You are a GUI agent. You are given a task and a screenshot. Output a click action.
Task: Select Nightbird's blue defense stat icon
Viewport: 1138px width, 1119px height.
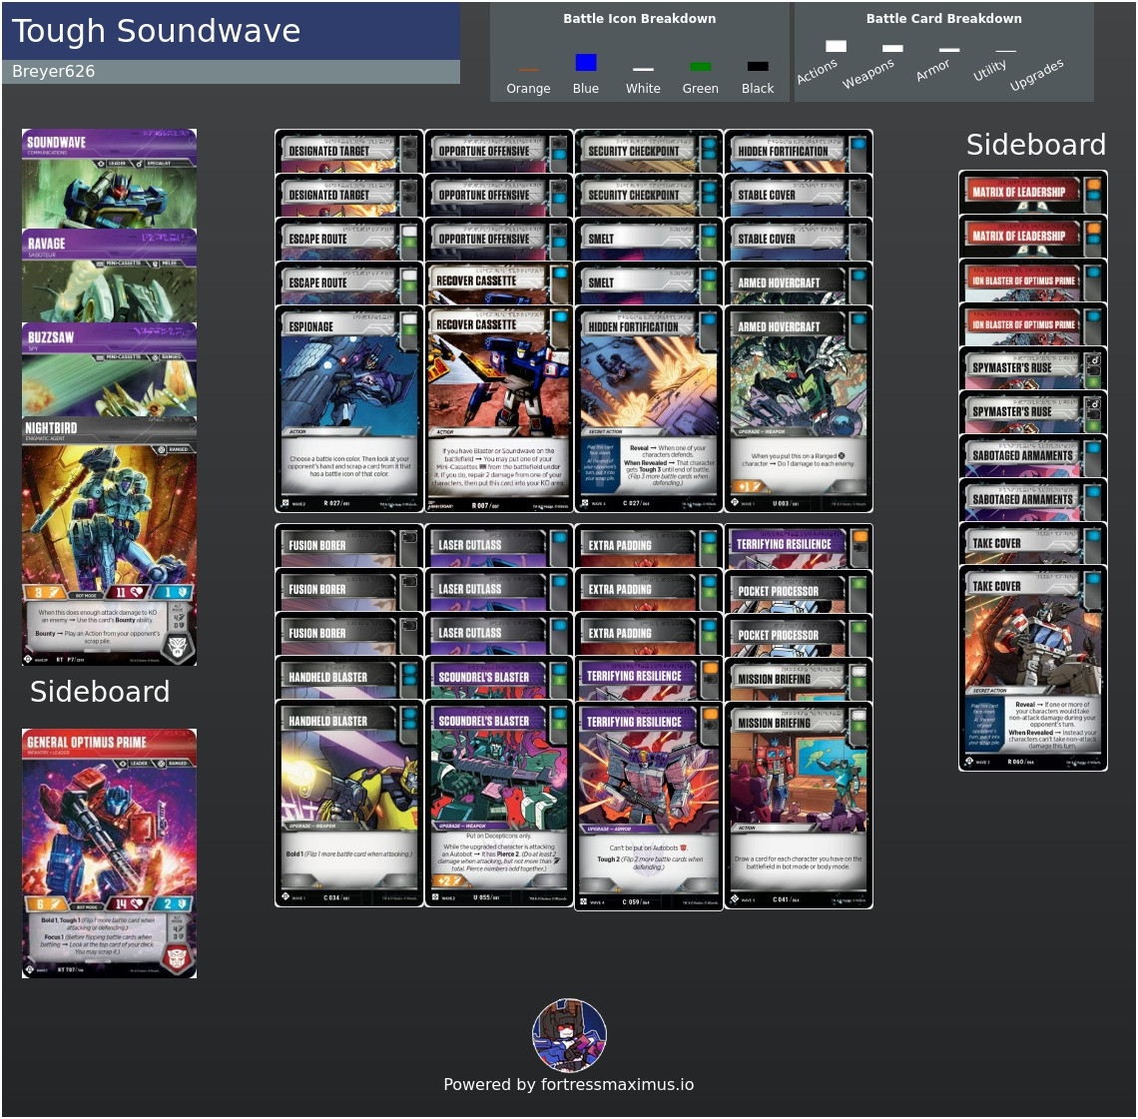(174, 592)
